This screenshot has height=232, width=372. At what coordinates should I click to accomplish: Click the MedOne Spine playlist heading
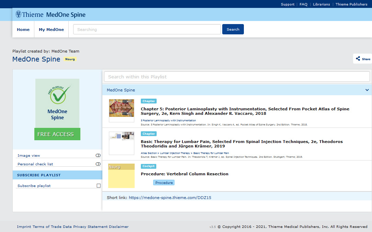[x=36, y=59]
